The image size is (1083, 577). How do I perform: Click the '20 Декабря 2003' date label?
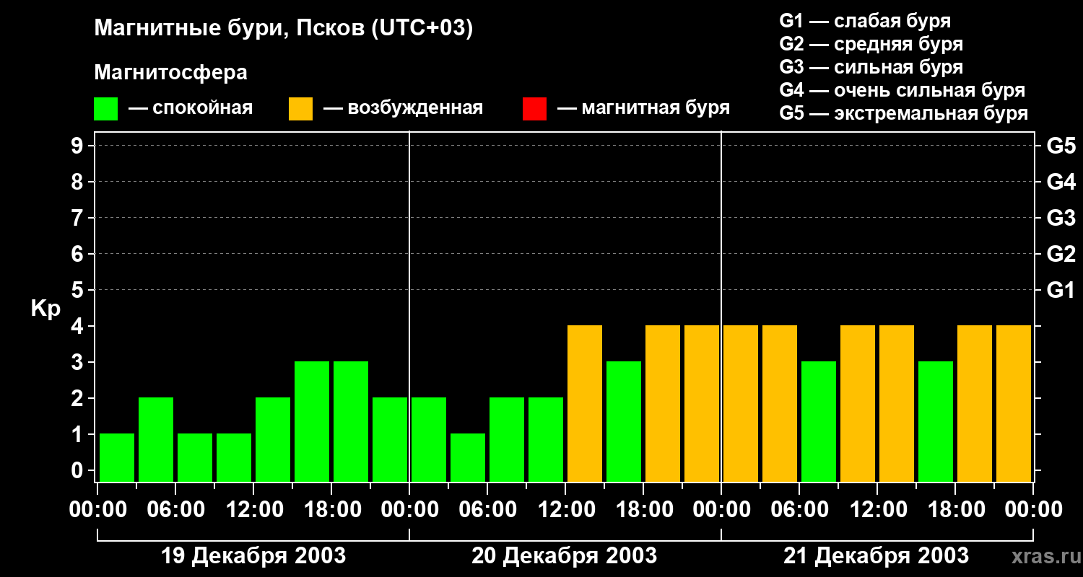point(565,556)
